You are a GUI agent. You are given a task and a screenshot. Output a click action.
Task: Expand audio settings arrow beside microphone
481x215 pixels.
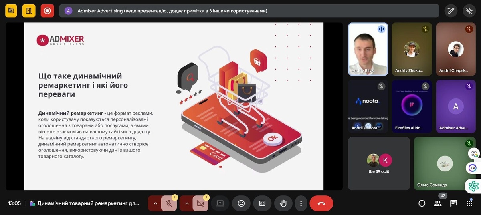click(155, 203)
